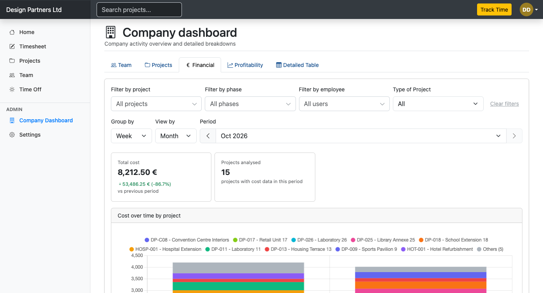Viewport: 543px width, 293px height.
Task: Select the Financial tab
Action: (200, 65)
